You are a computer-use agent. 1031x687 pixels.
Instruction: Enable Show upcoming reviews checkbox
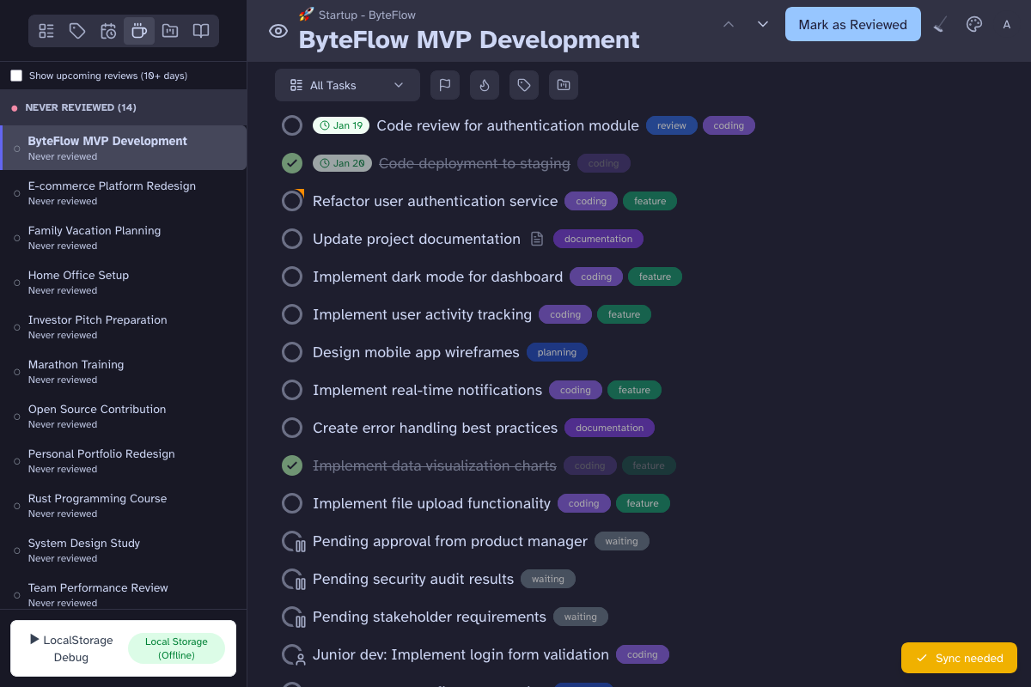pos(16,76)
